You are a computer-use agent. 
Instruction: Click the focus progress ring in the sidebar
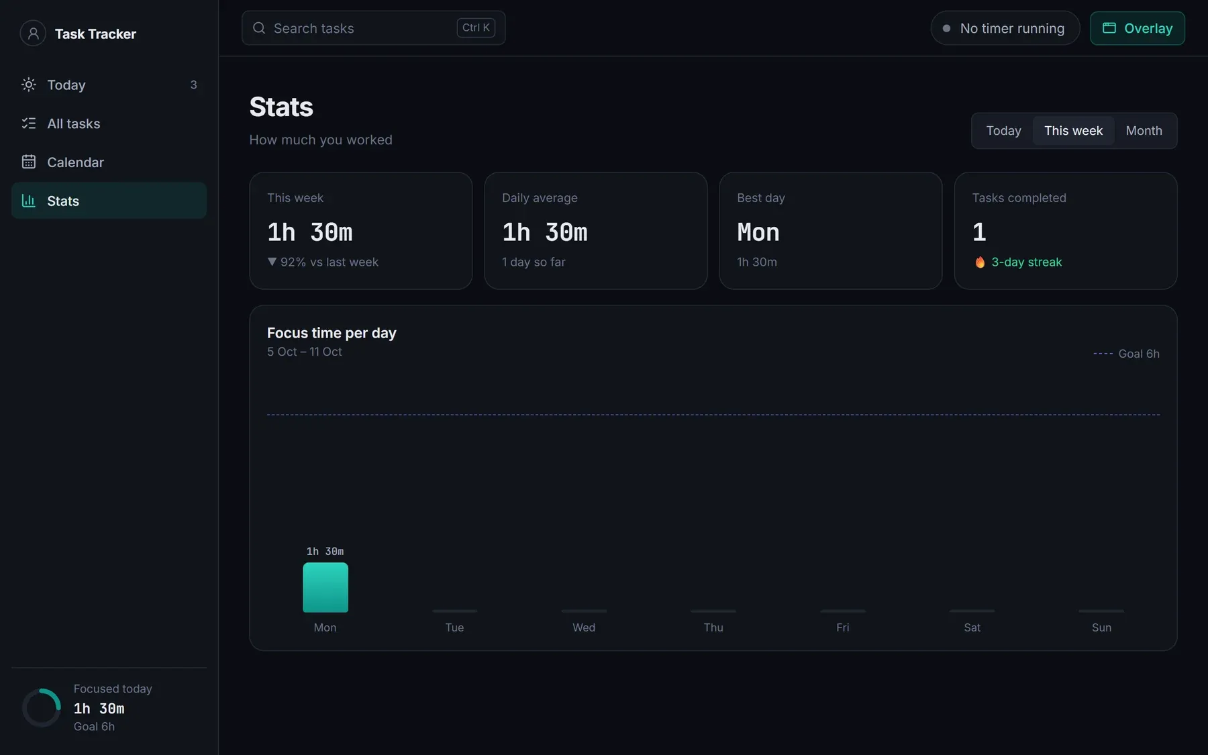pyautogui.click(x=42, y=707)
